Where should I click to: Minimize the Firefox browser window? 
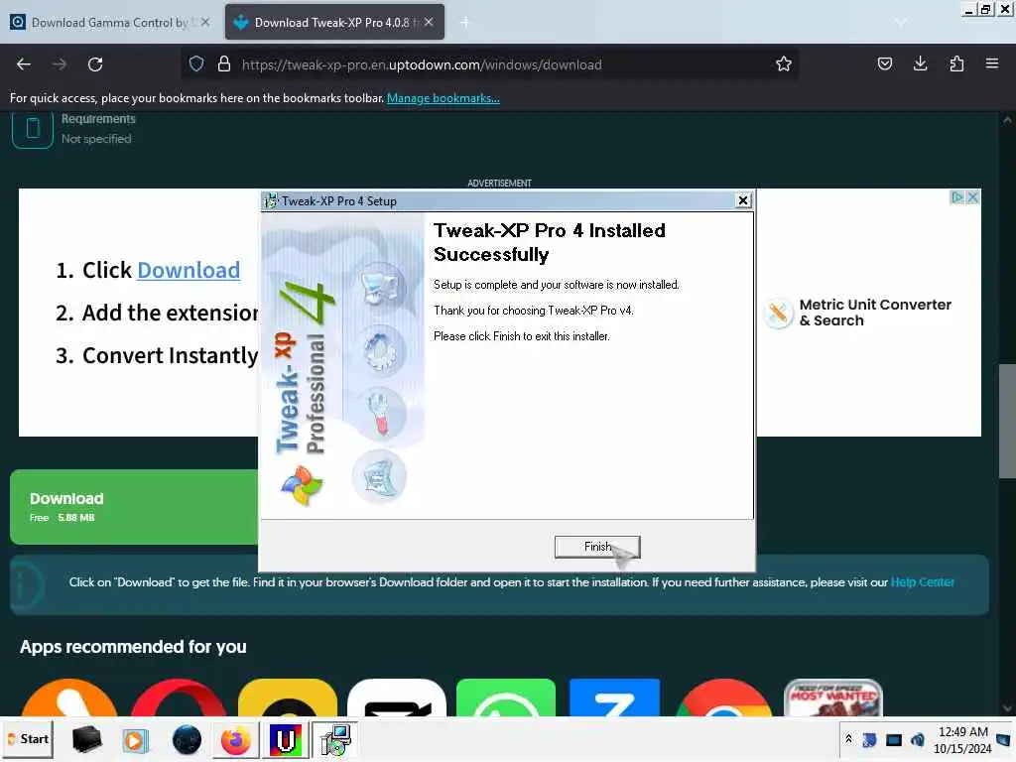coord(968,9)
